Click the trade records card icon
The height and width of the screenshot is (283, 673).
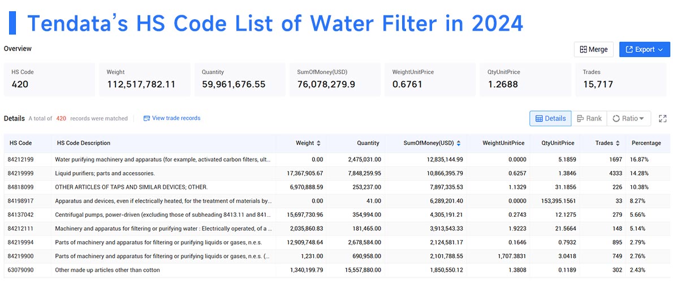(x=146, y=118)
